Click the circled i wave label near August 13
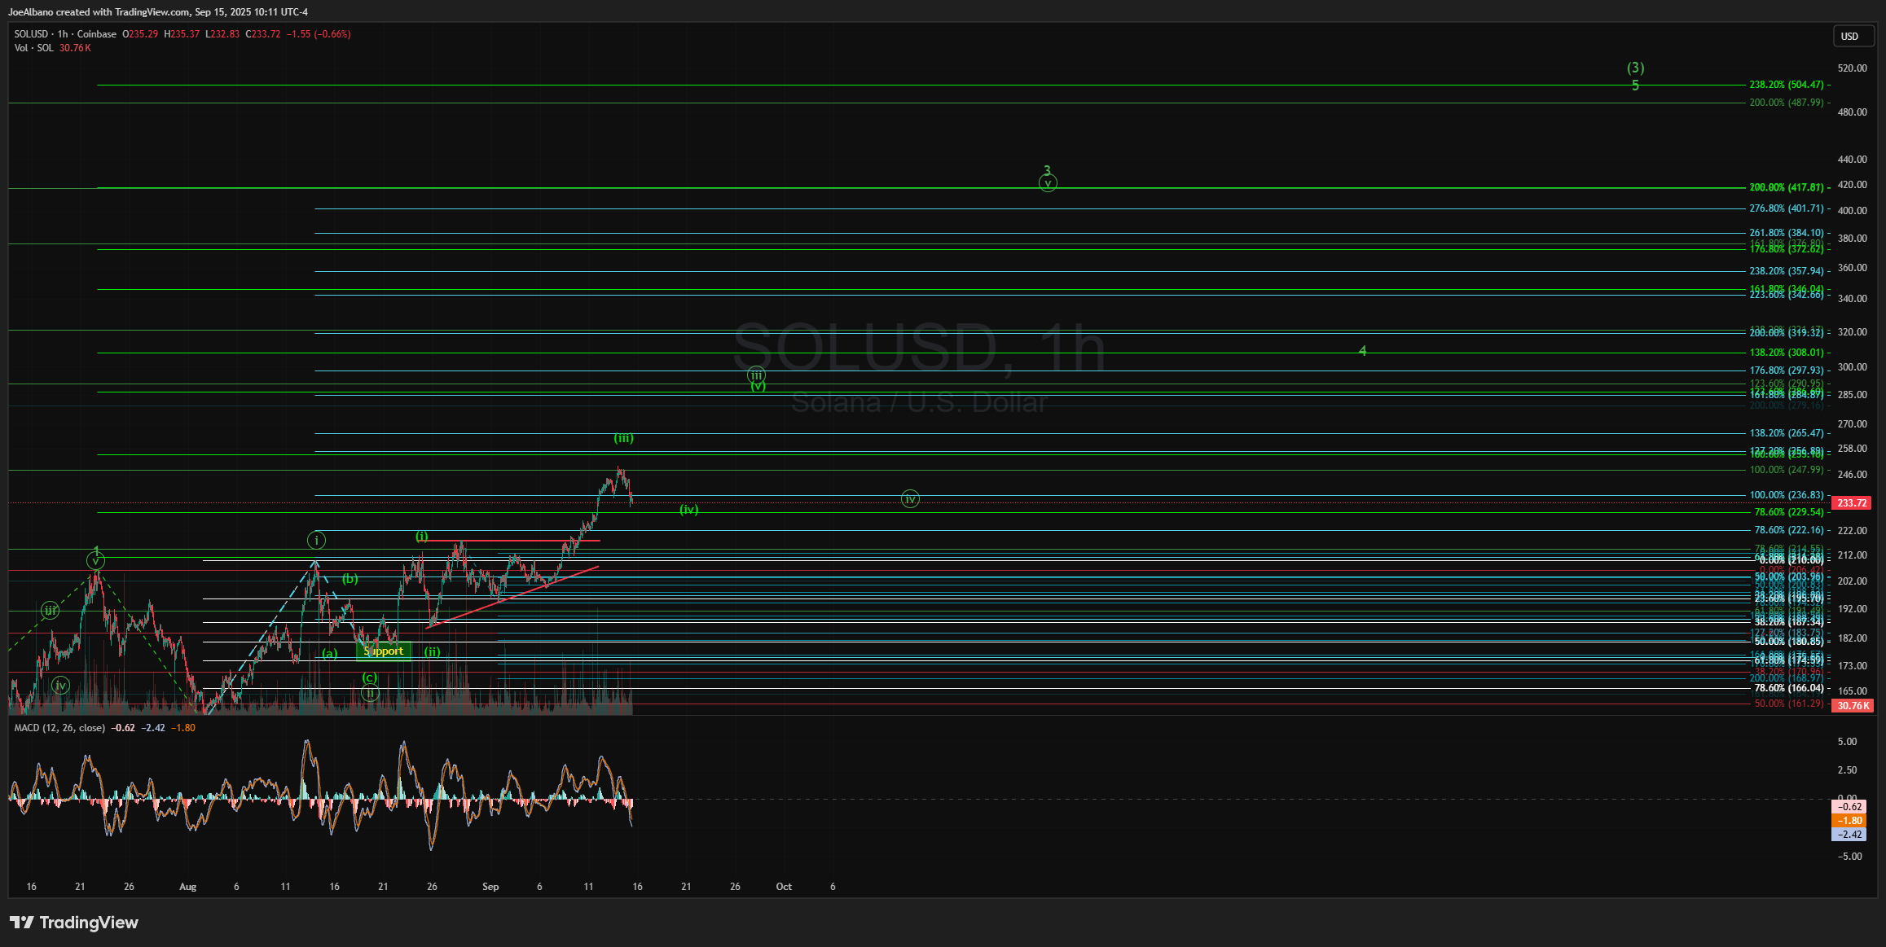This screenshot has height=947, width=1886. (x=316, y=540)
